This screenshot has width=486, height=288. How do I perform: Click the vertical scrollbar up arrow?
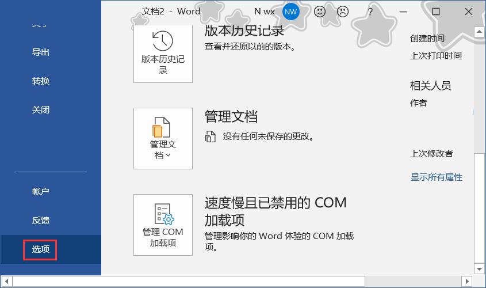pos(479,32)
